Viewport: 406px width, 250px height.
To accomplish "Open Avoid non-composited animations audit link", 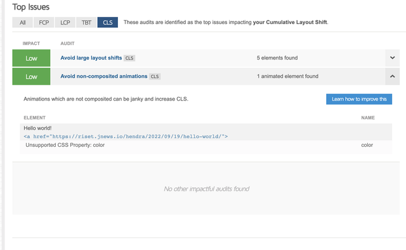I will click(104, 76).
